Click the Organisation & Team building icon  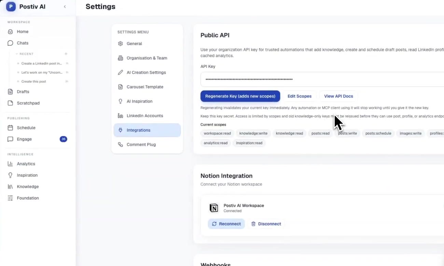tap(120, 58)
